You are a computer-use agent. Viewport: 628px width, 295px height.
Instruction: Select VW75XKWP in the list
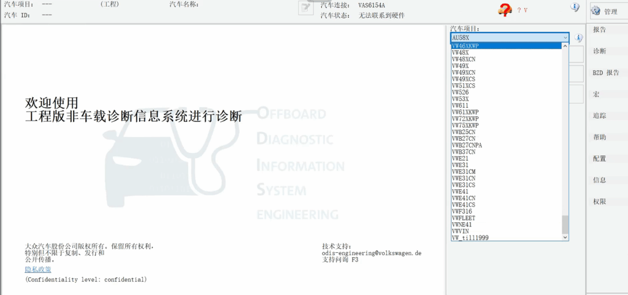tap(506, 125)
